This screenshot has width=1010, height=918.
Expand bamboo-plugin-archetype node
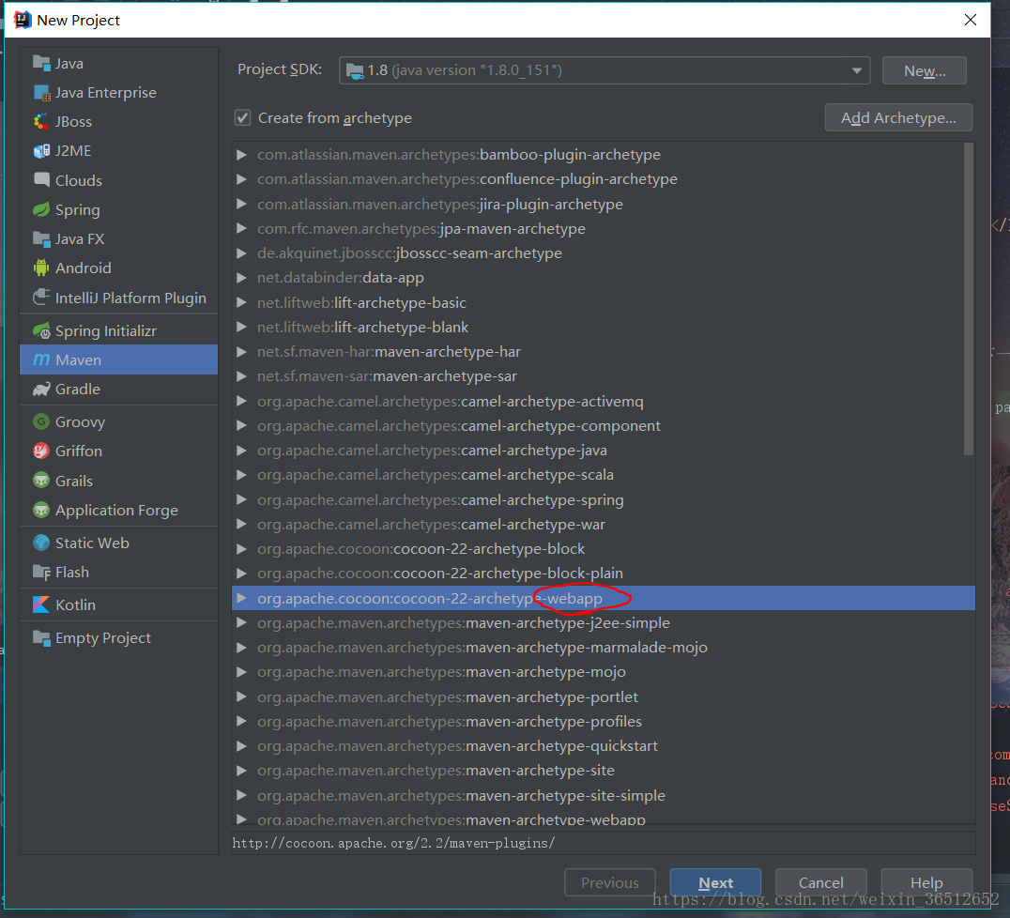[241, 155]
